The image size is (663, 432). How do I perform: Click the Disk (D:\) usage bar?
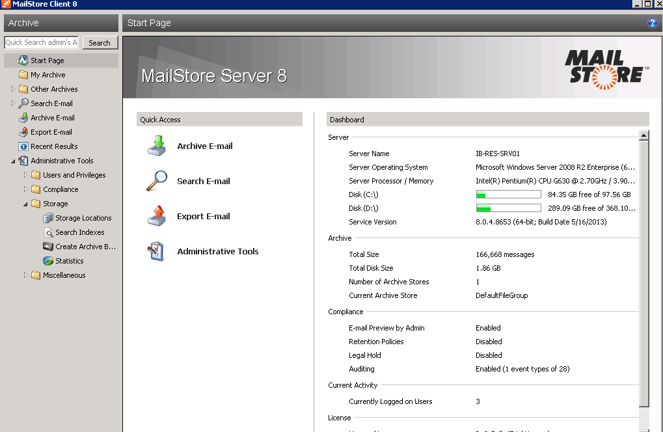click(x=509, y=208)
